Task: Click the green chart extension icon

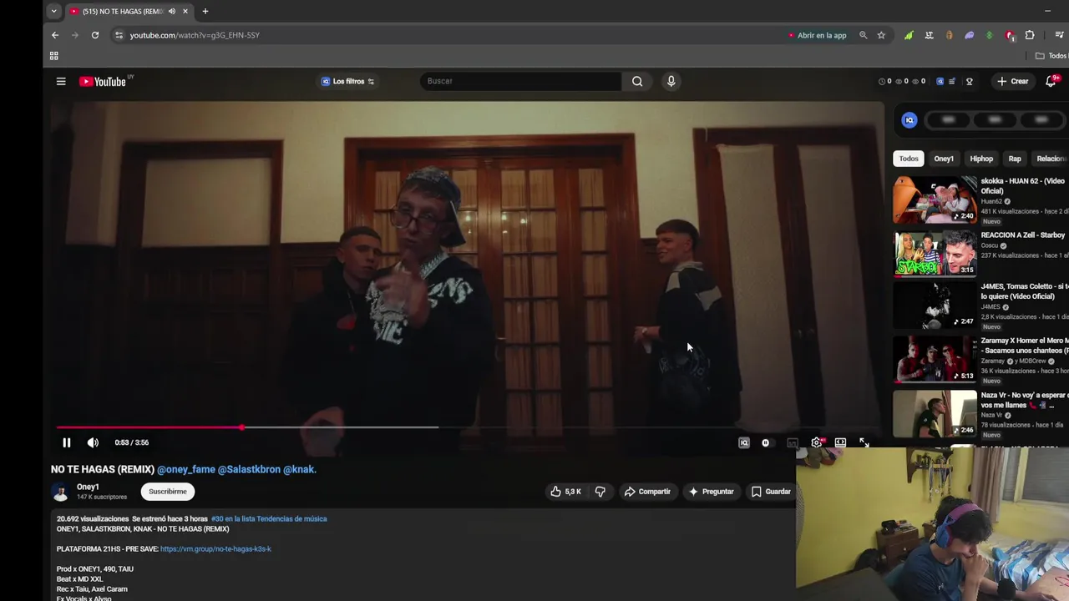Action: [x=909, y=35]
